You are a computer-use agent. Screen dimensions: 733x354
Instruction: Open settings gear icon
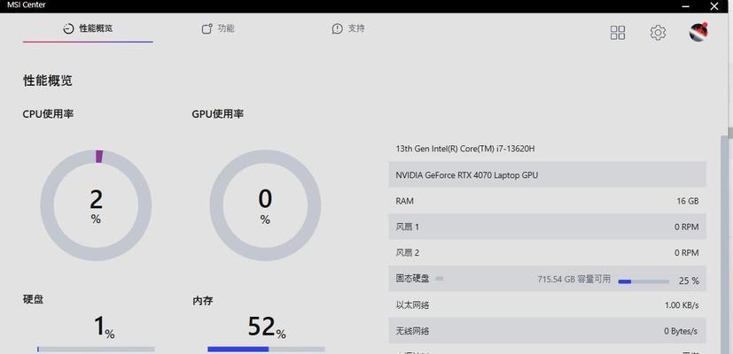pyautogui.click(x=658, y=33)
